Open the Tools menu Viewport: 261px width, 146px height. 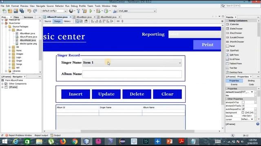coord(97,6)
